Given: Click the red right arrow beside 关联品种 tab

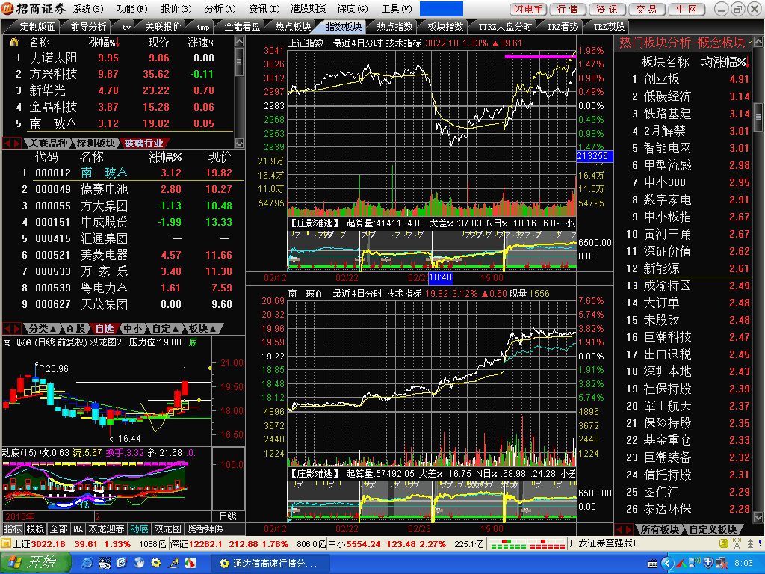Looking at the screenshot, I should (19, 143).
